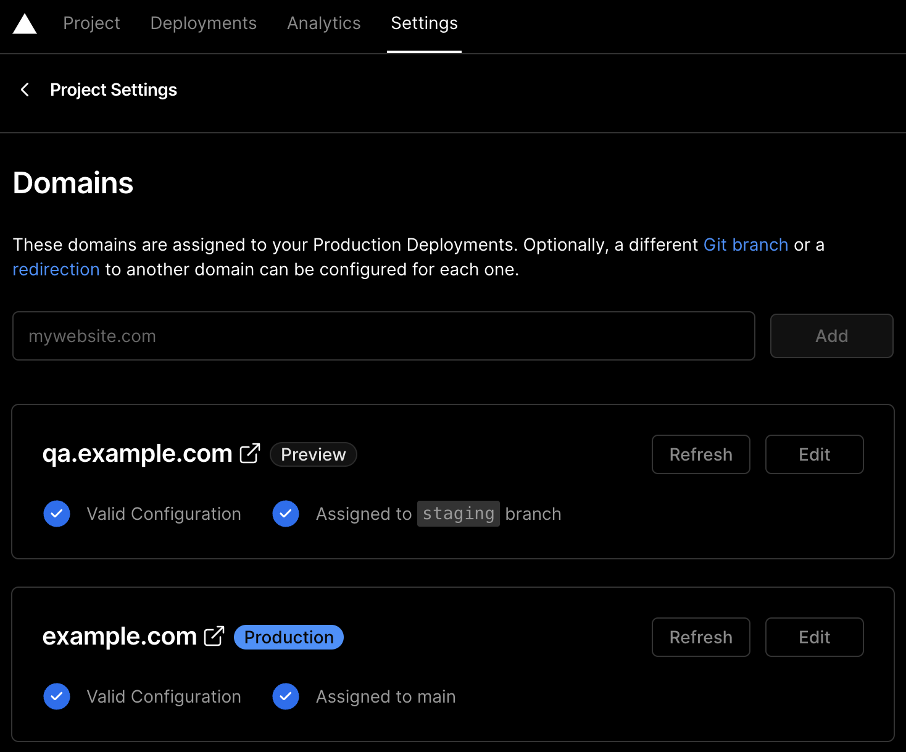The width and height of the screenshot is (906, 752).
Task: Select the staging branch label
Action: point(458,513)
